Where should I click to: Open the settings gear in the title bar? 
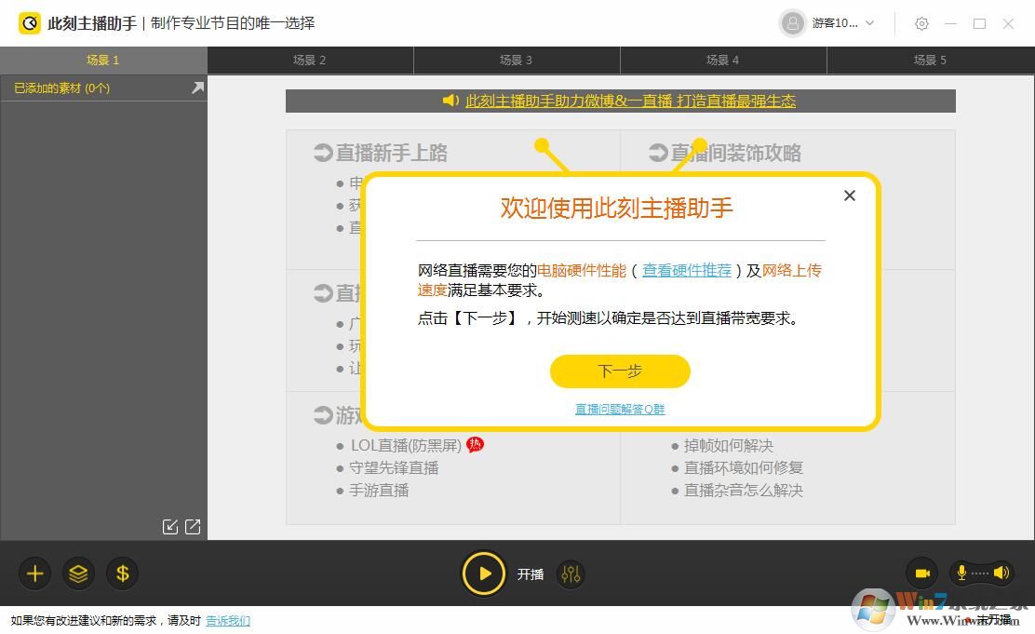(x=921, y=23)
